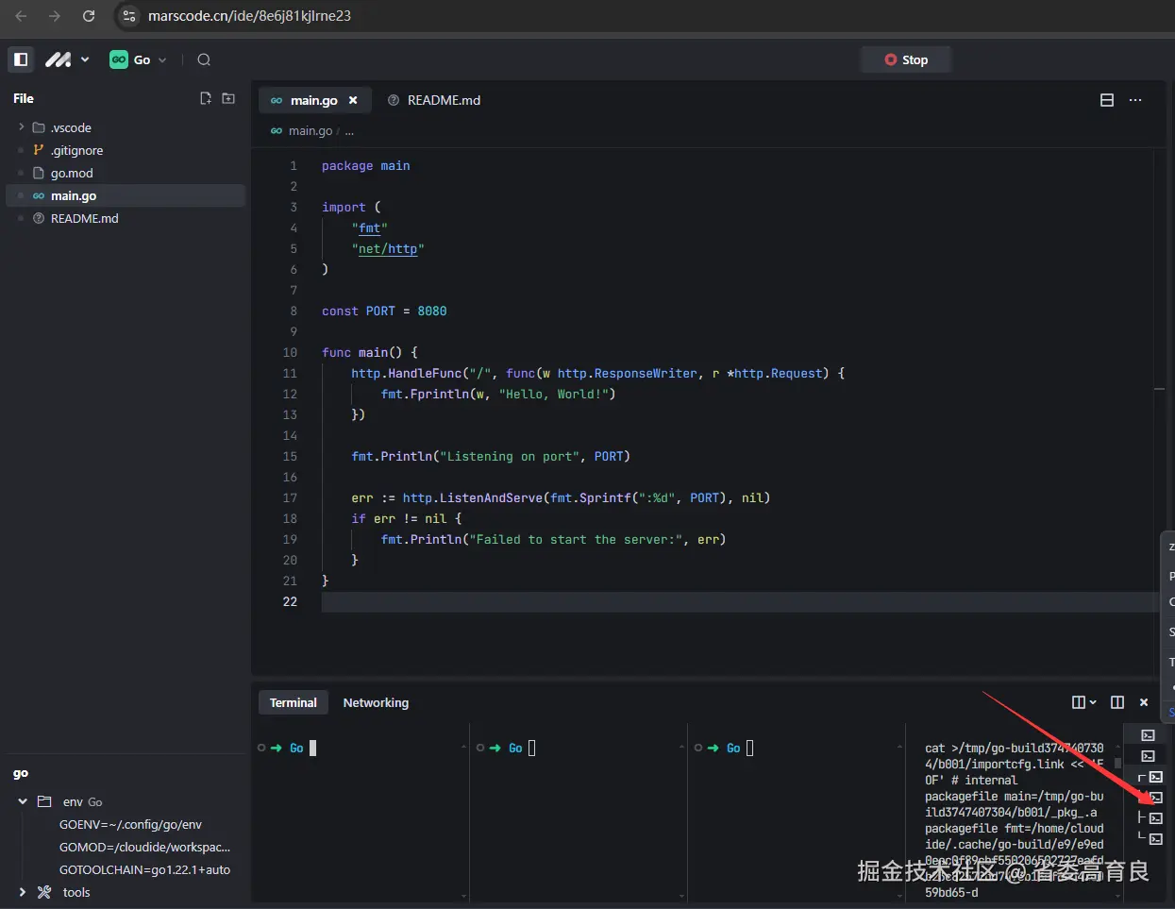
Task: Toggle the left sidebar panel
Action: [21, 59]
